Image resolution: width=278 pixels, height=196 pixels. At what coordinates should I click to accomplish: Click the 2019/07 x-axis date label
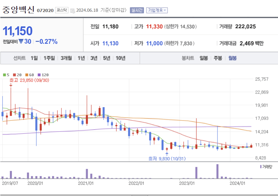tap(10, 183)
